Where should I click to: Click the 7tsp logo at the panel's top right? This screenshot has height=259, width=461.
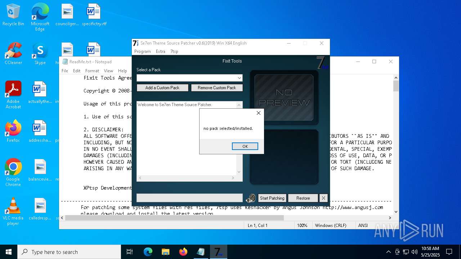point(322,63)
